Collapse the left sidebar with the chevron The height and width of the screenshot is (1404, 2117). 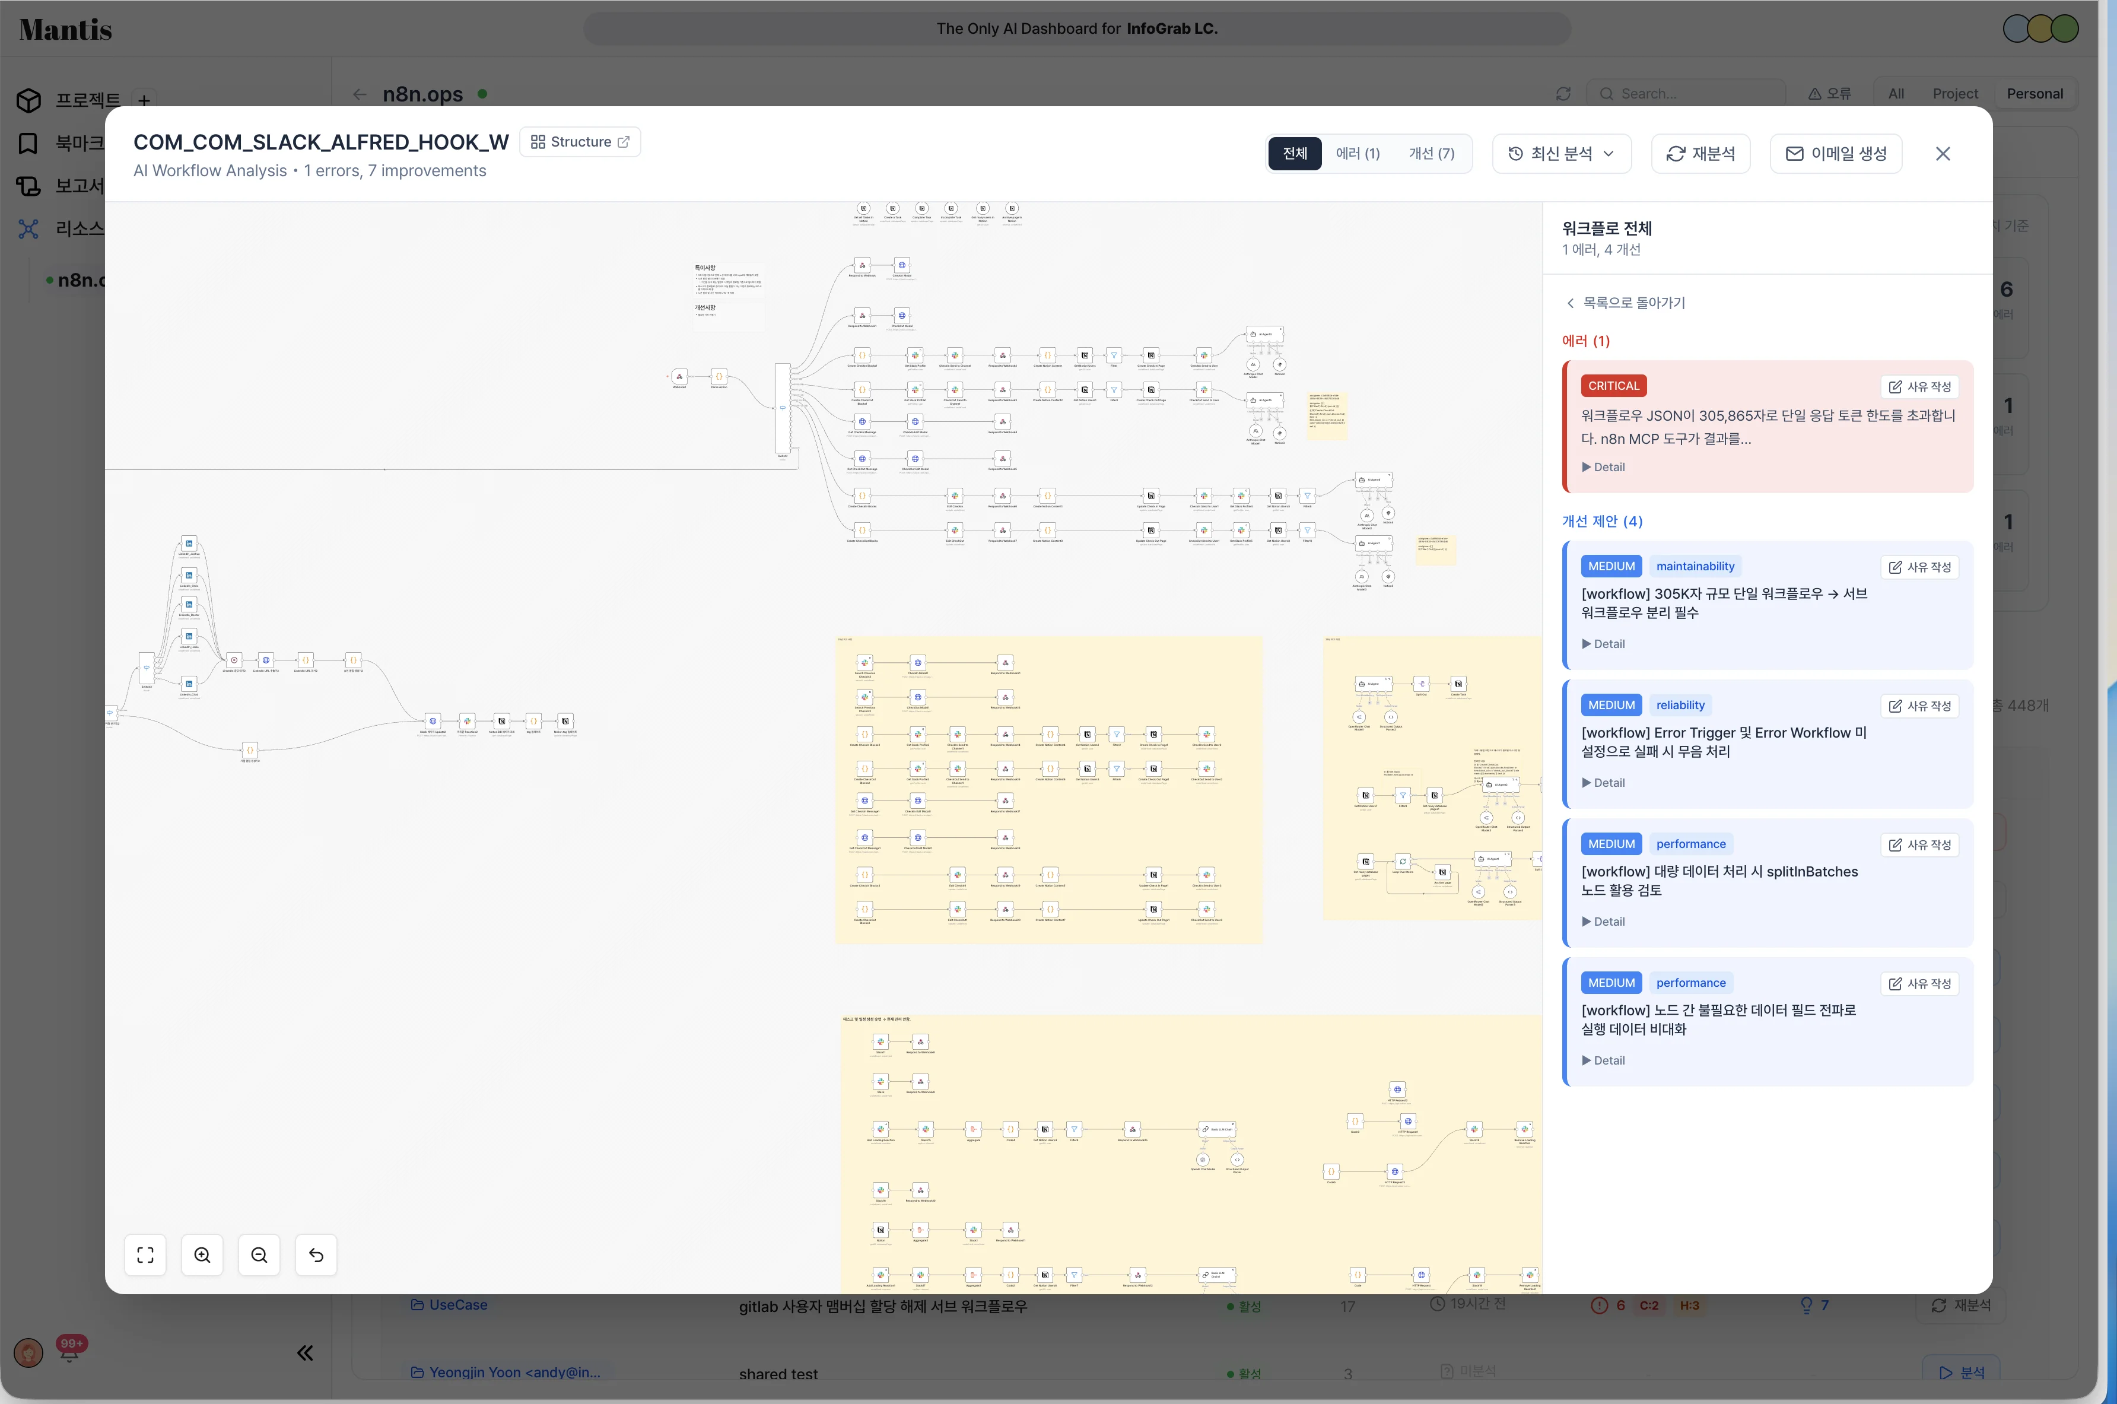point(304,1353)
